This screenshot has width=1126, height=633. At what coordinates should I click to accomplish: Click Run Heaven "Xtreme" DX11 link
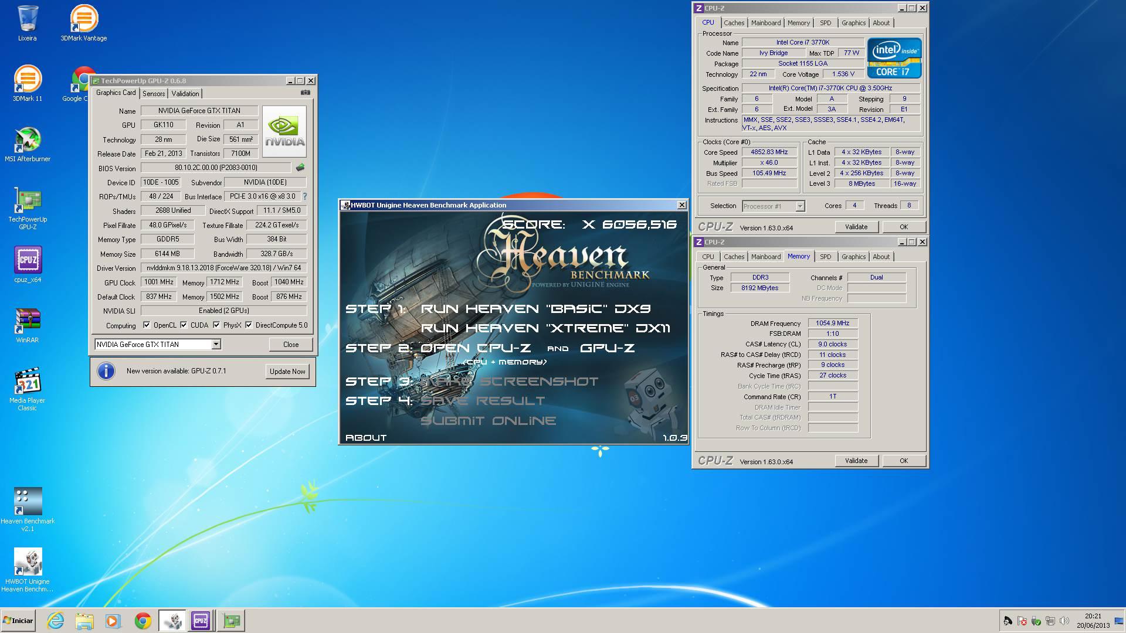click(545, 328)
